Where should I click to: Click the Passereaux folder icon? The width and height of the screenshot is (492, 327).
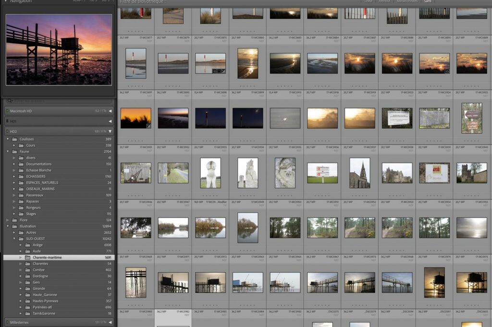pyautogui.click(x=21, y=195)
